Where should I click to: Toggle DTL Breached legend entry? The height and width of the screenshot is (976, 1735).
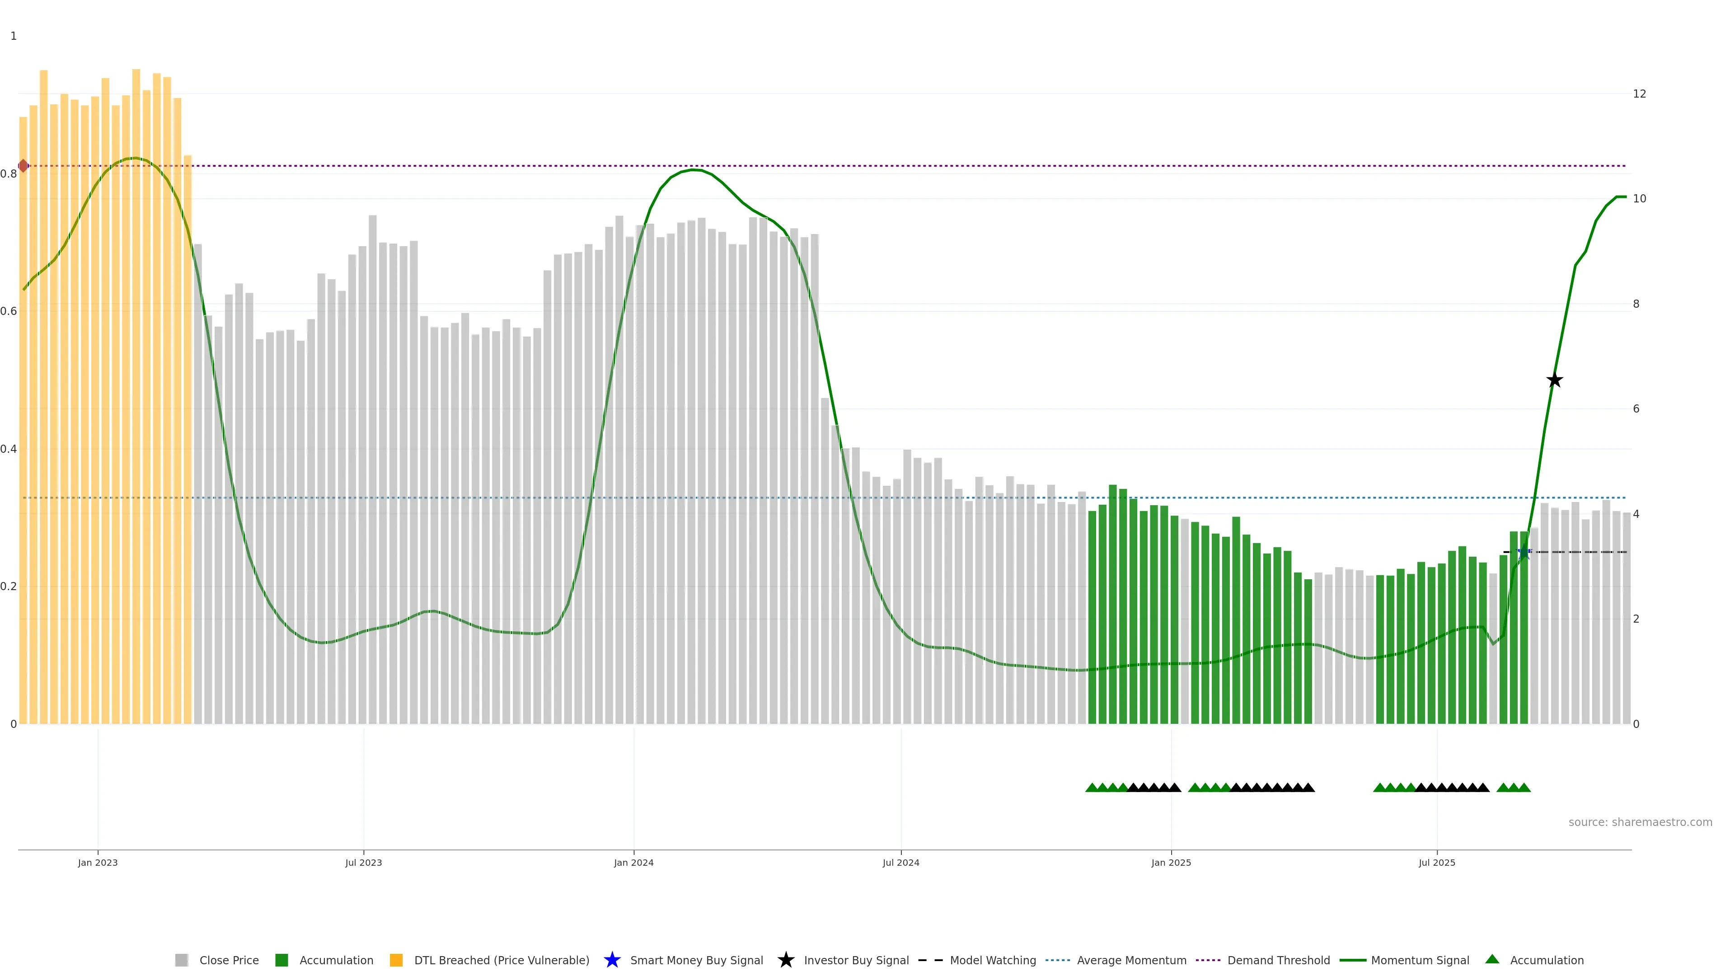point(501,960)
